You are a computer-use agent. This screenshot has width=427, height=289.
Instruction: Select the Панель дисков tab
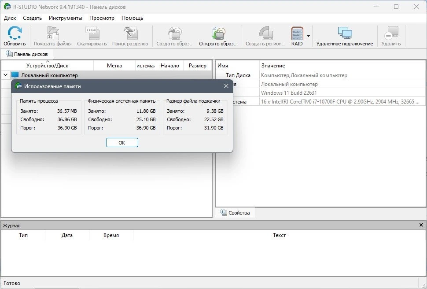tap(27, 54)
